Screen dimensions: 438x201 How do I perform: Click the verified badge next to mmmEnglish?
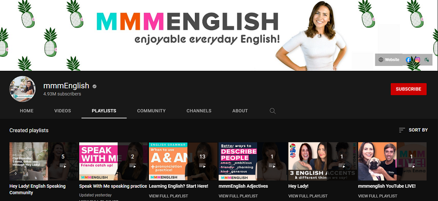click(95, 86)
